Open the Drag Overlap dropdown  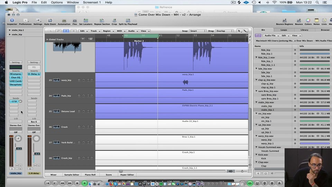(x=224, y=31)
